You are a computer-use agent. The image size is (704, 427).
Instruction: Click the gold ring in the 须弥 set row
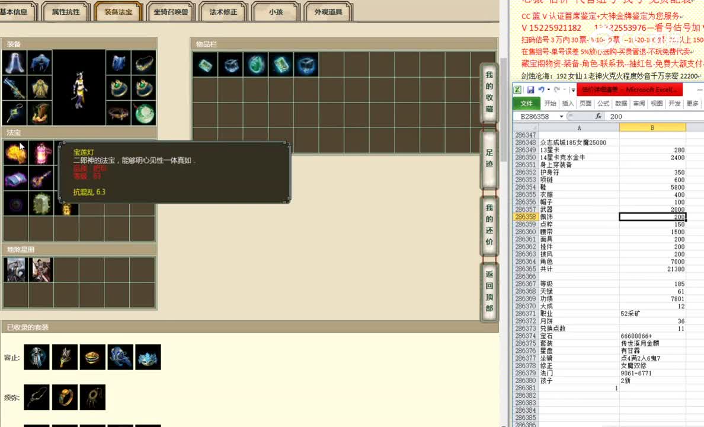tap(65, 397)
